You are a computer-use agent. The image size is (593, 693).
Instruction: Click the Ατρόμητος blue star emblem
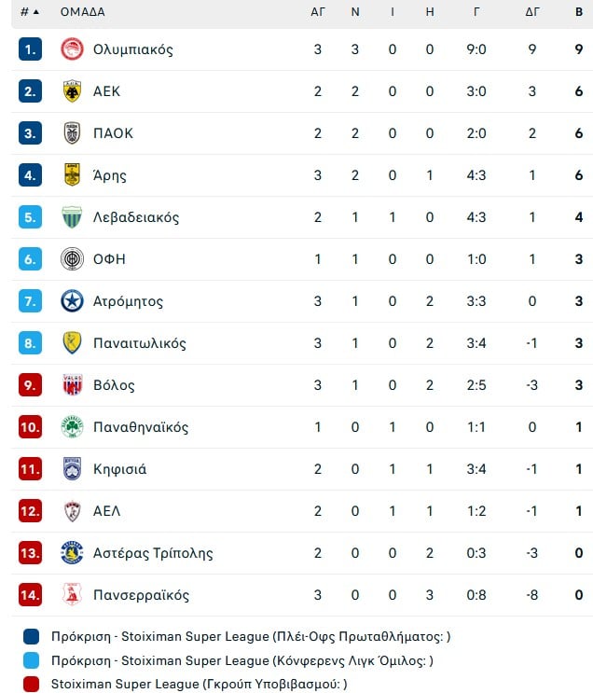72,301
